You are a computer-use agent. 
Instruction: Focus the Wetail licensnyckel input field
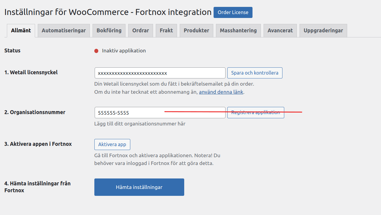pos(160,73)
